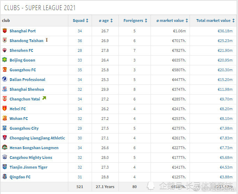
Task: Click the Shanghai Shenhua club crest icon
Action: coord(5,89)
